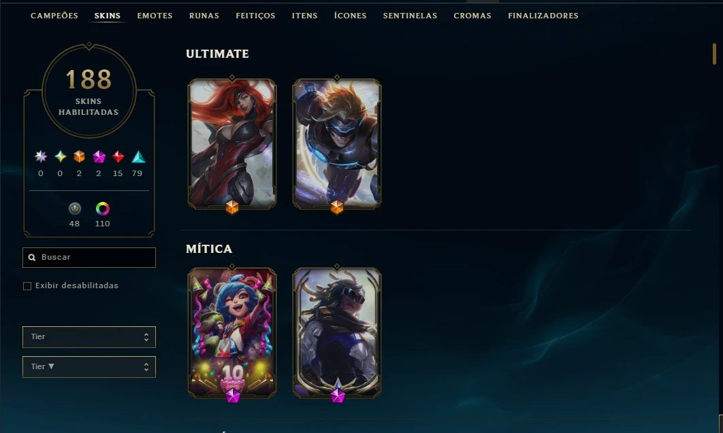Click the red Legendary tier gem icon
723x433 pixels.
point(118,157)
